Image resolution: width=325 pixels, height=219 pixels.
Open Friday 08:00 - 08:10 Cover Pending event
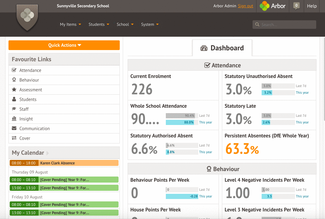tap(64, 204)
